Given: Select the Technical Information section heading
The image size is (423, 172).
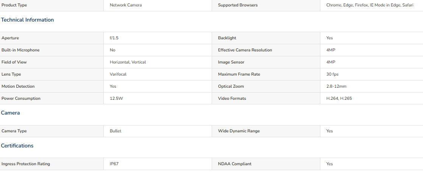Looking at the screenshot, I should [27, 20].
